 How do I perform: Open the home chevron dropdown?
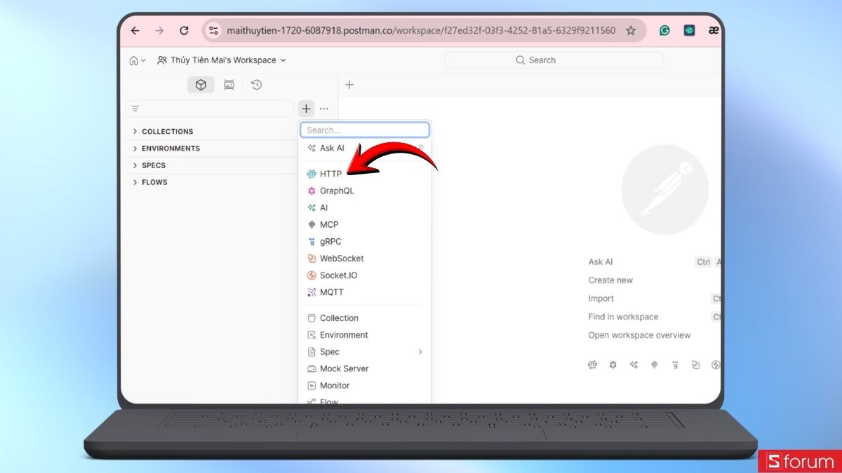point(143,60)
